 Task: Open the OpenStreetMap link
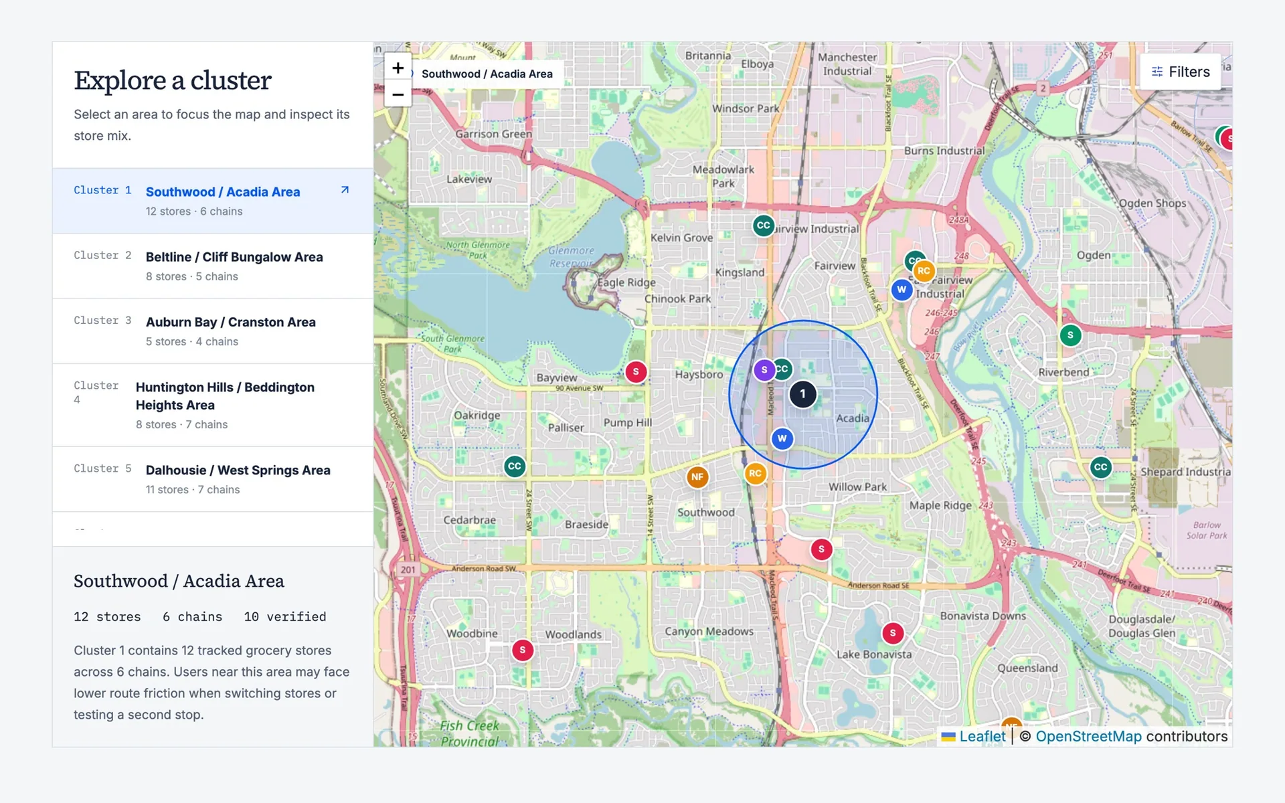(1088, 736)
